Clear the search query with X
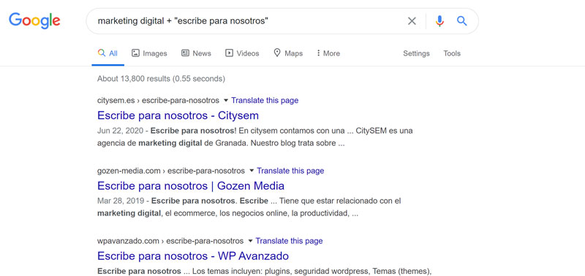The height and width of the screenshot is (276, 585). tap(412, 21)
